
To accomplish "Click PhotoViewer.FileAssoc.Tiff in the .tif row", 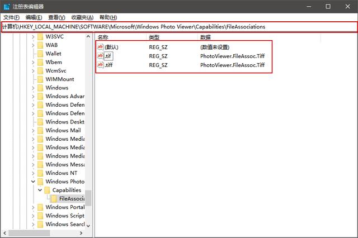I will (x=233, y=56).
